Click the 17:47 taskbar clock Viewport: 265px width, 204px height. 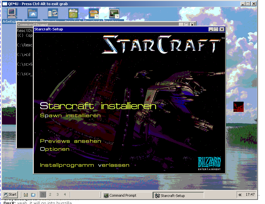coord(250,194)
